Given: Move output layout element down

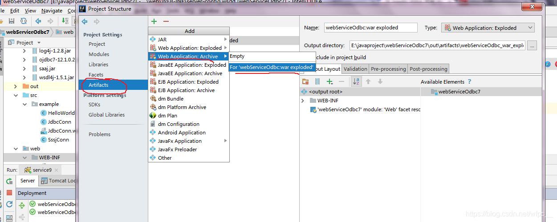Looking at the screenshot, I should point(380,82).
